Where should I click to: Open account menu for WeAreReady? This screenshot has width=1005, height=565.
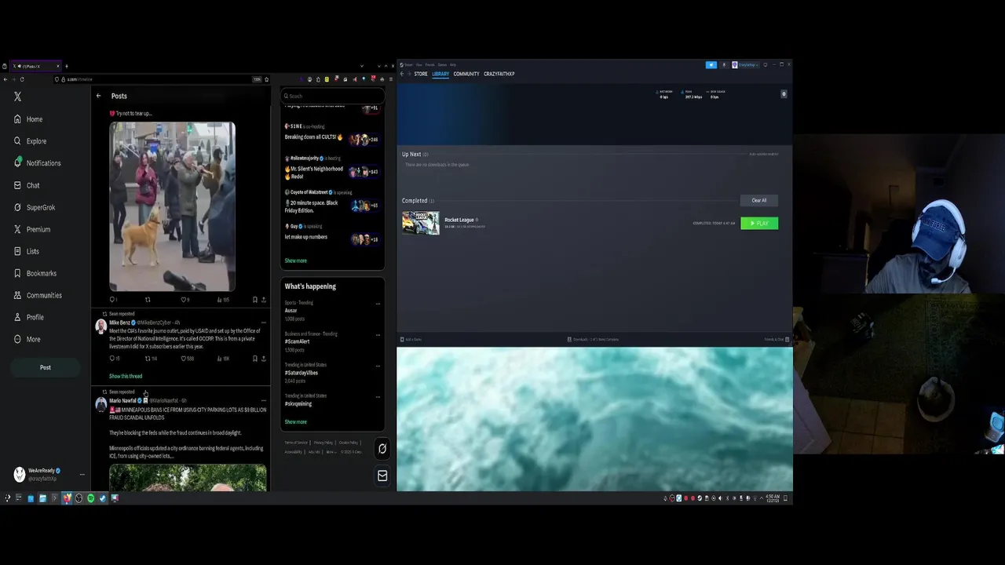pos(49,474)
